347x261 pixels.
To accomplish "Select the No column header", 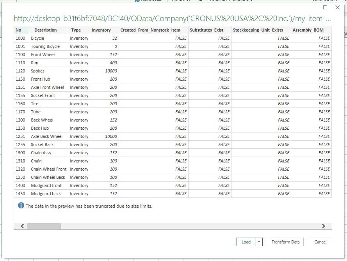I will coord(21,30).
